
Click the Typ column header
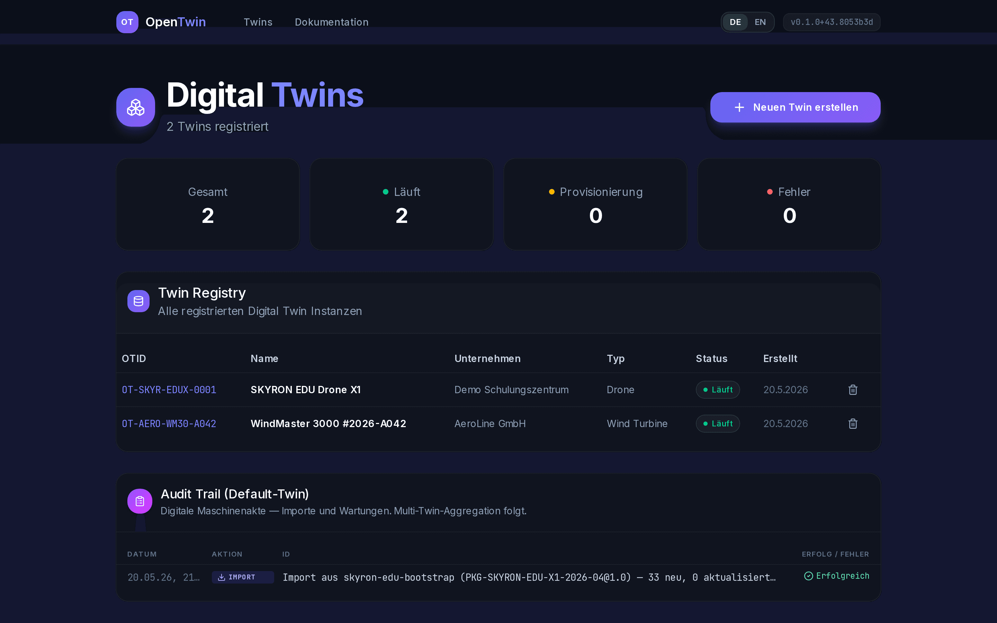(x=616, y=359)
